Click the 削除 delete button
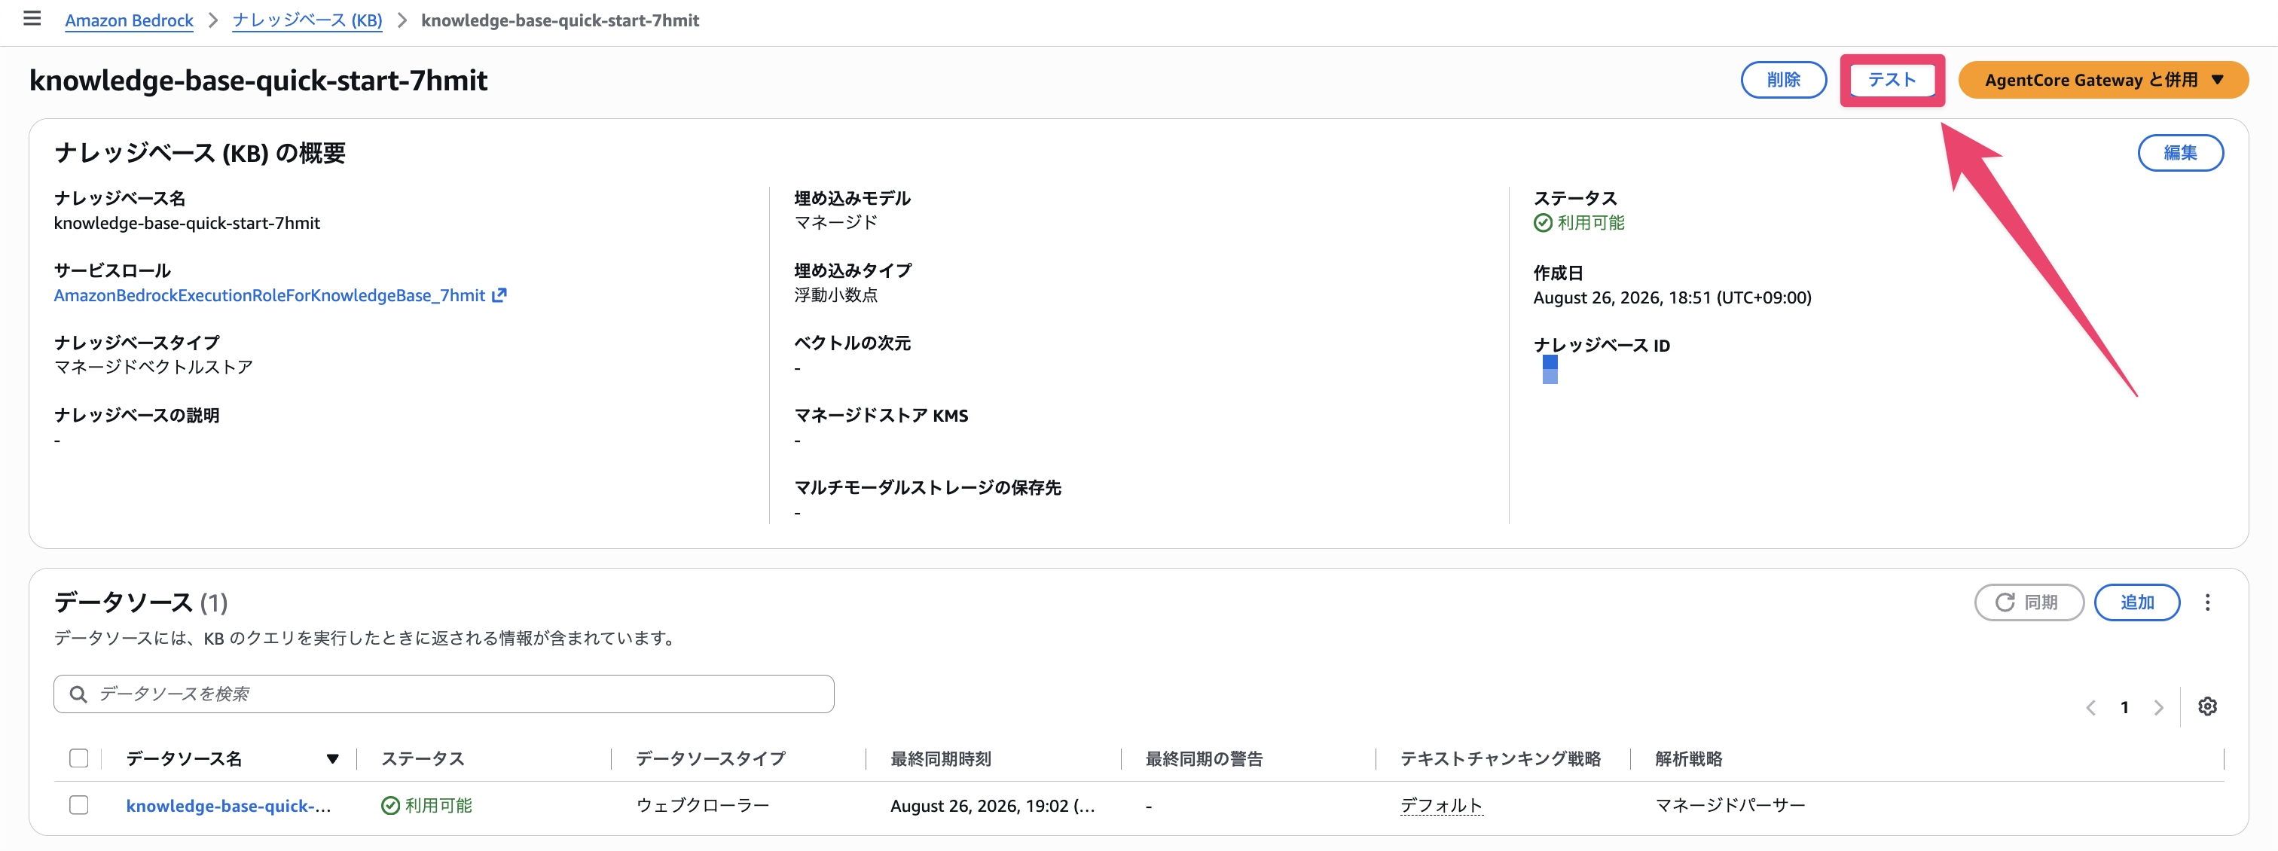Screen dimensions: 2278x851 [x=1784, y=80]
